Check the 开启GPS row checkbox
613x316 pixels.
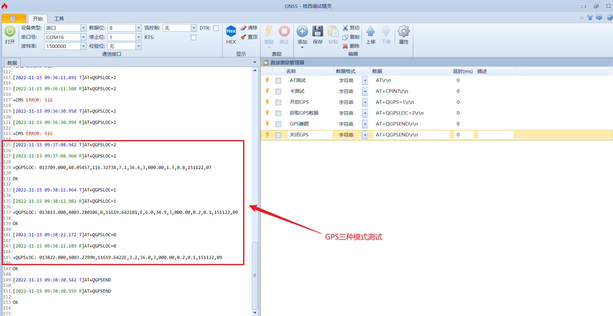(278, 102)
